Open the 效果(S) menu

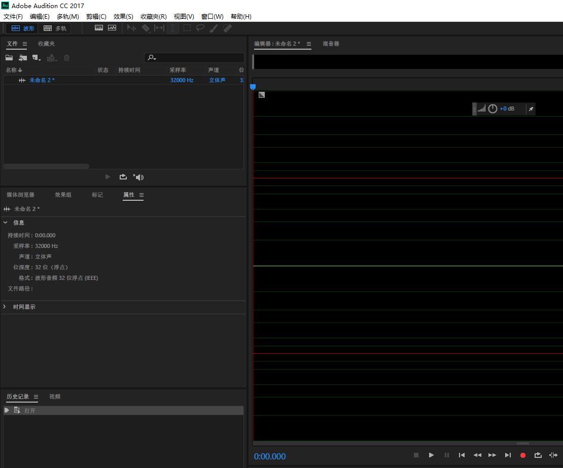click(123, 17)
